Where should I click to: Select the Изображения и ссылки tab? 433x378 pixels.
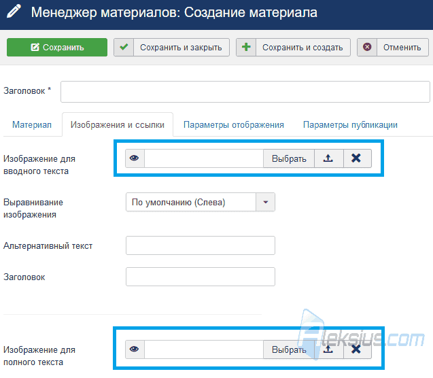point(118,125)
